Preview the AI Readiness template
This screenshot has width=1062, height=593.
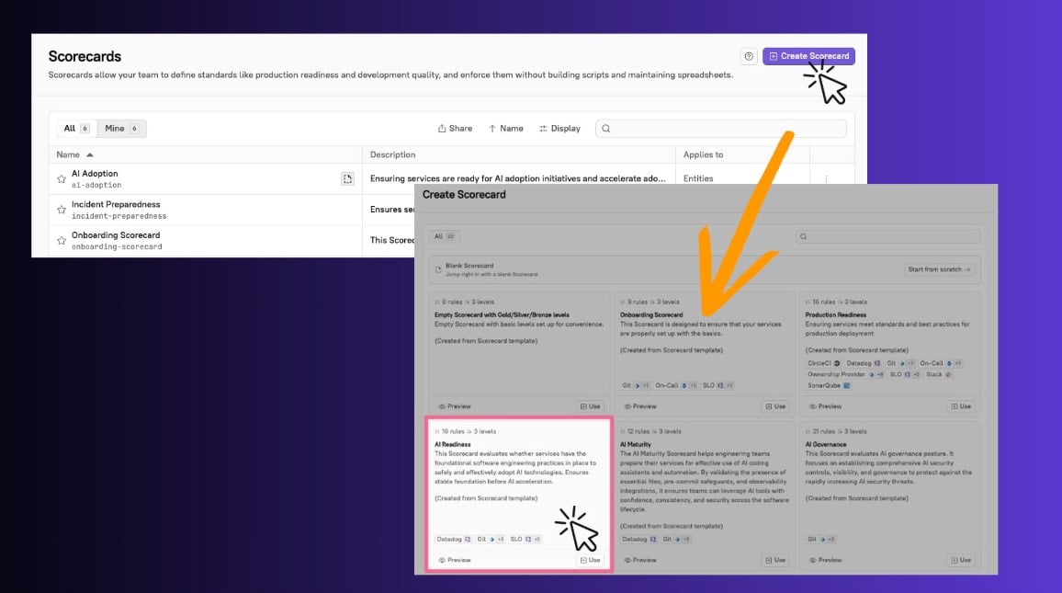coord(455,561)
